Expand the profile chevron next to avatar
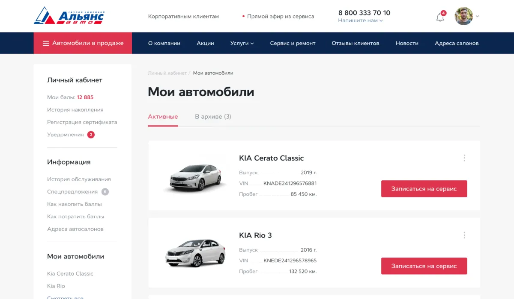This screenshot has height=299, width=514. pyautogui.click(x=478, y=17)
